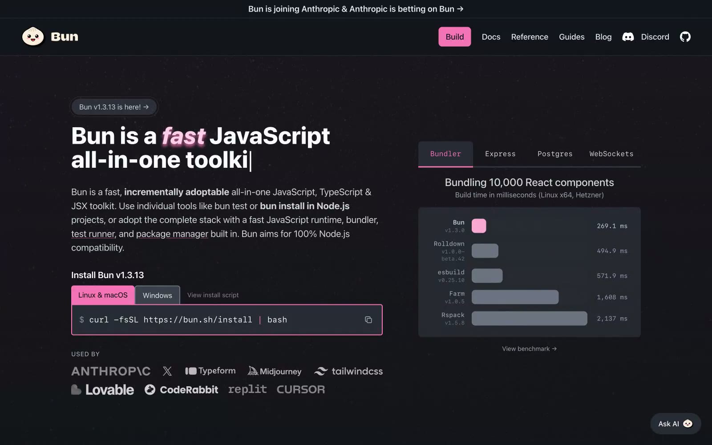Click the Midjourney logo
712x445 pixels.
[x=275, y=371]
